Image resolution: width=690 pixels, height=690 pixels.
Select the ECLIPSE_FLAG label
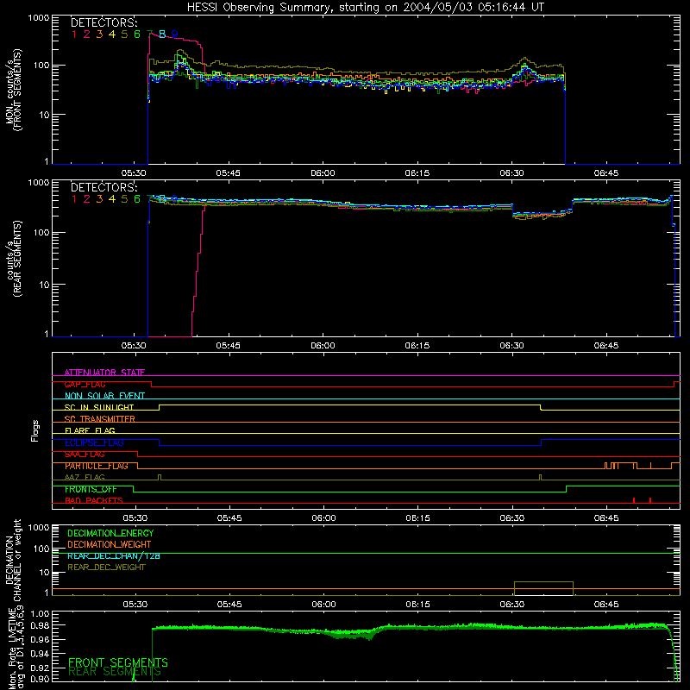click(94, 442)
